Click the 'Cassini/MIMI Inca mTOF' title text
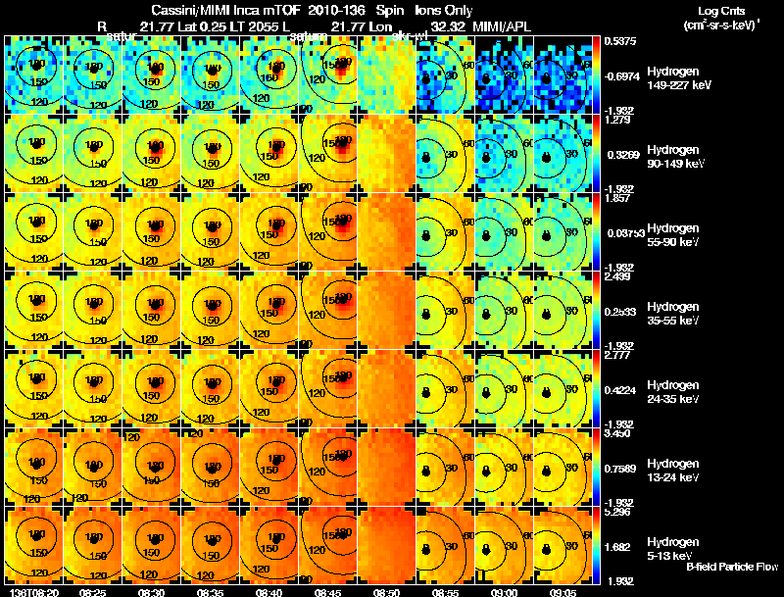This screenshot has width=784, height=597. [224, 11]
